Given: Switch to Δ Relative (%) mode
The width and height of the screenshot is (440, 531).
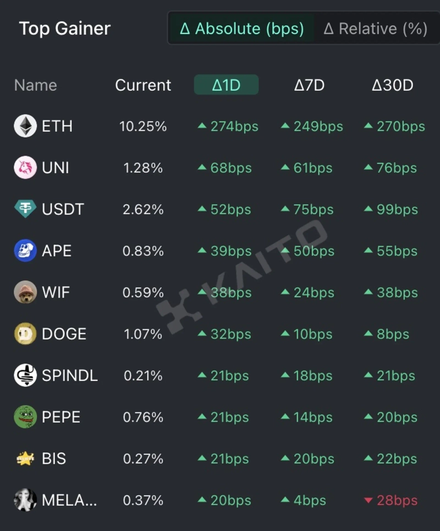Looking at the screenshot, I should point(375,29).
